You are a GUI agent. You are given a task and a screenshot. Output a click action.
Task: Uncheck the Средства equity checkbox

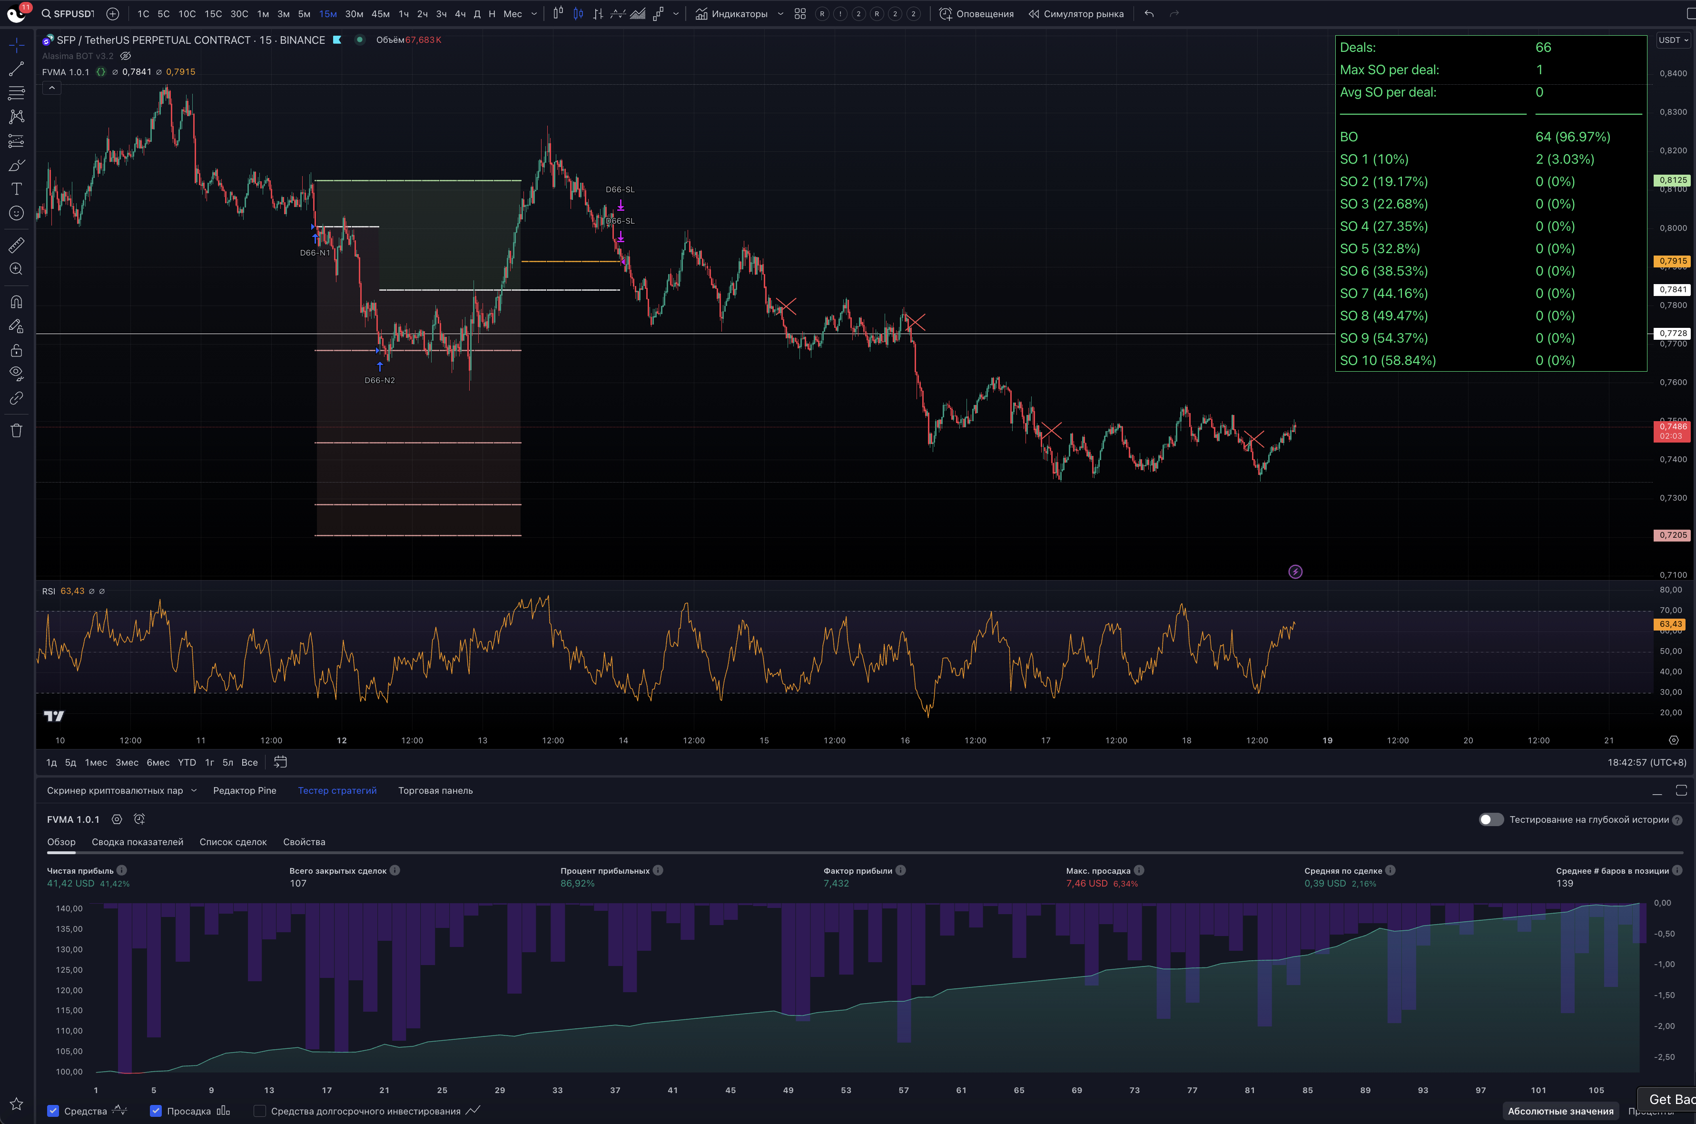53,1110
